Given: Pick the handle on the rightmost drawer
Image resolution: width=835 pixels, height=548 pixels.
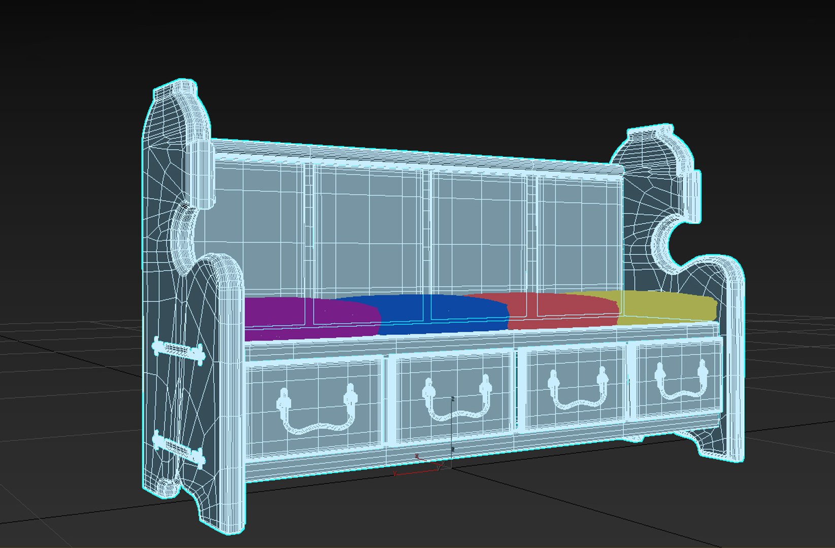Looking at the screenshot, I should (681, 380).
